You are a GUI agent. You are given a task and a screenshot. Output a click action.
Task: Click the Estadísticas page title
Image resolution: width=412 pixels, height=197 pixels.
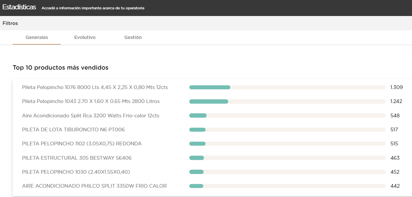coord(19,7)
